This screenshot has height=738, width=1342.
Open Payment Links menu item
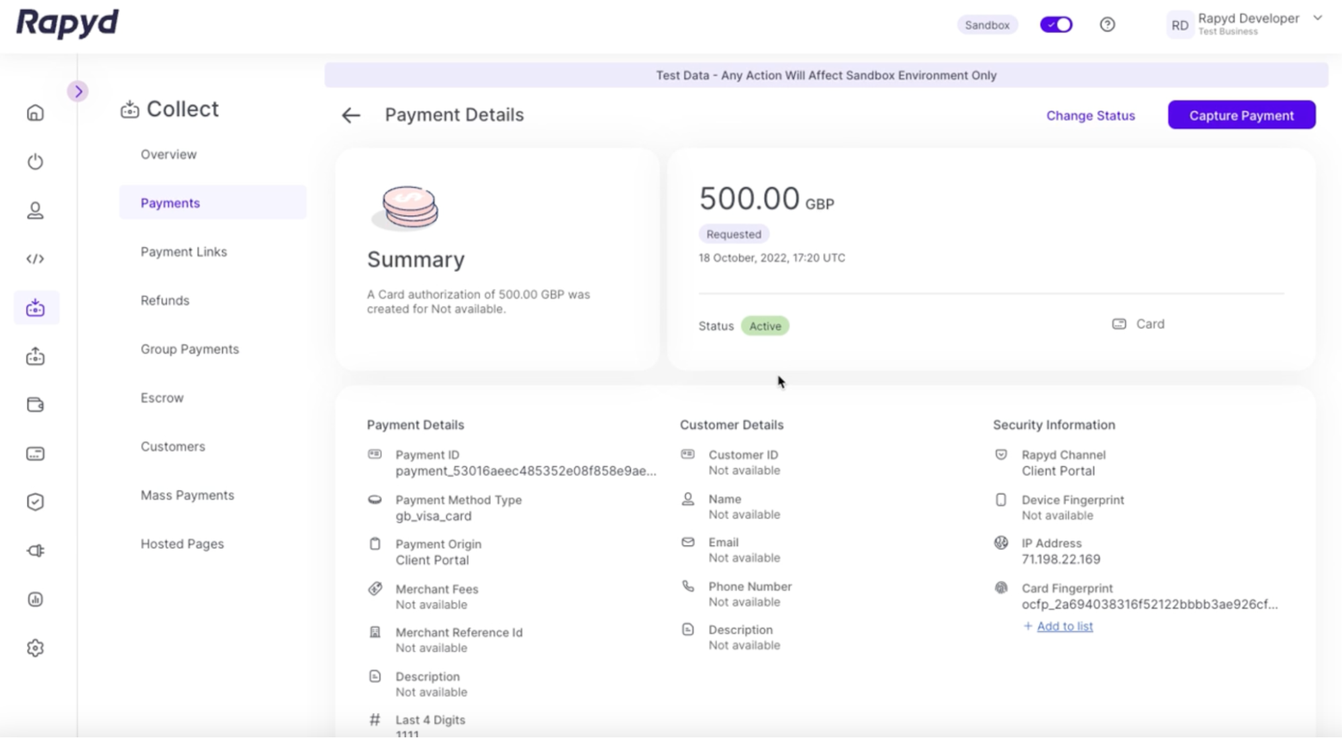point(183,252)
